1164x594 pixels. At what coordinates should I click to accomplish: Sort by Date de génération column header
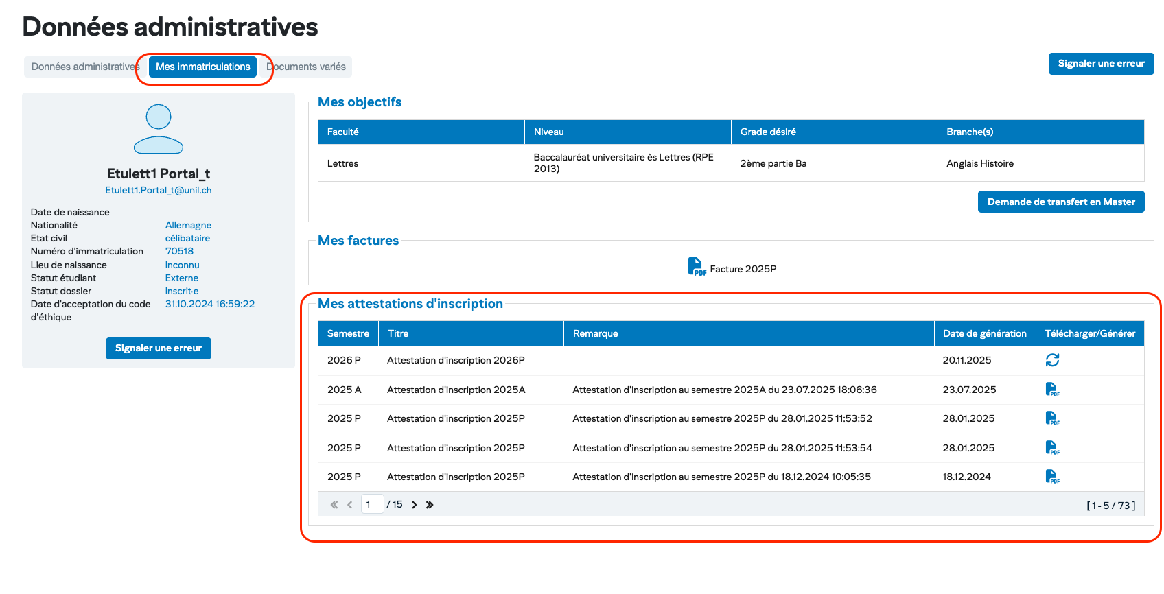[x=984, y=333]
